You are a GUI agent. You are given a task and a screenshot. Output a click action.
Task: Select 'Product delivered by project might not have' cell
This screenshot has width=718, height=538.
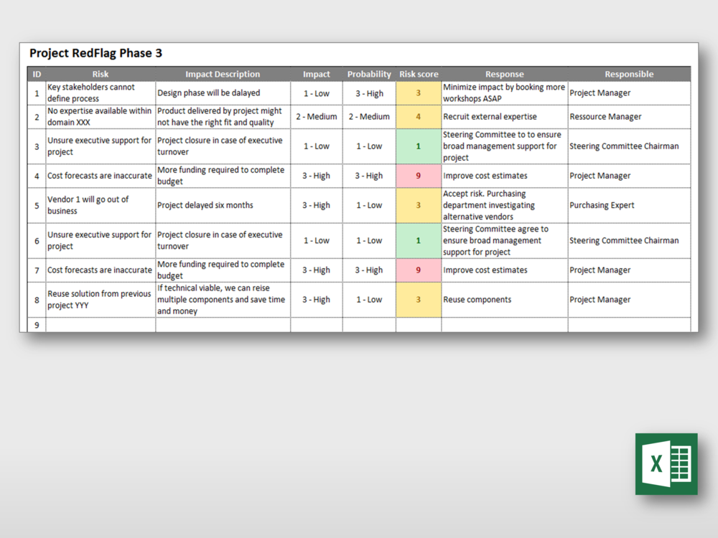(223, 117)
